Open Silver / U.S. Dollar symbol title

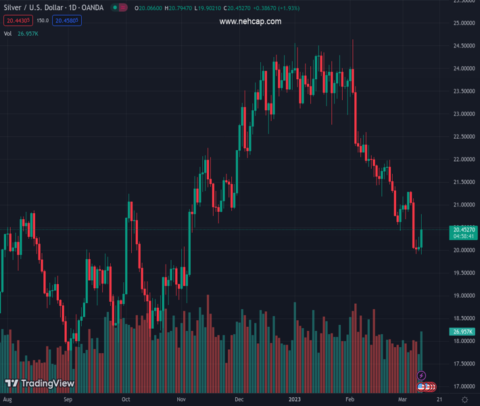click(35, 8)
